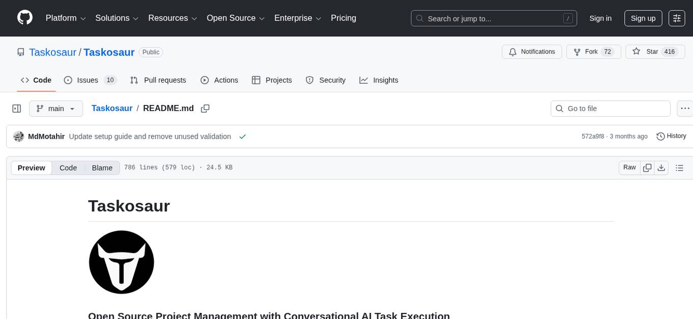Screen dimensions: 693x319
Task: Open the document outline icon
Action: (679, 168)
